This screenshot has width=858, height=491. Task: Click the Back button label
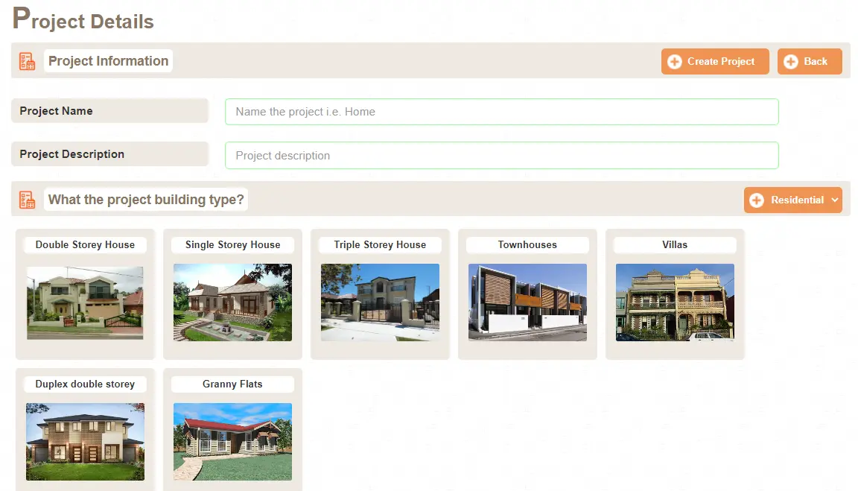pos(816,61)
